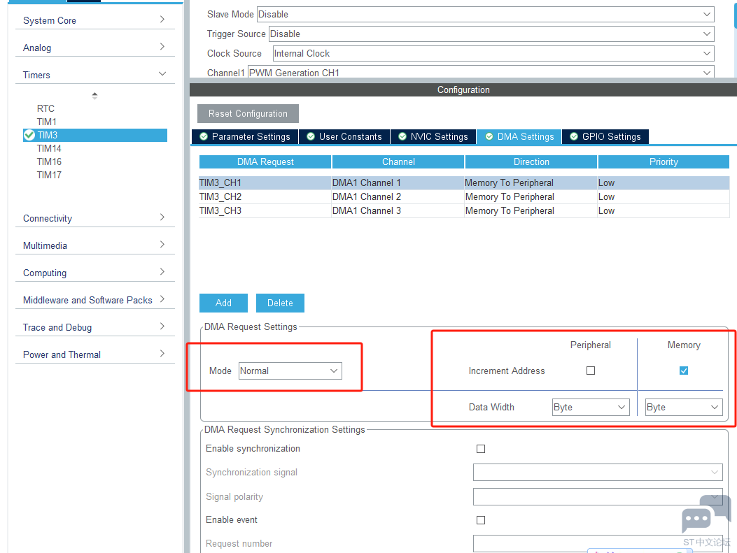Open the Clock Source dropdown
The width and height of the screenshot is (737, 553).
coord(493,54)
